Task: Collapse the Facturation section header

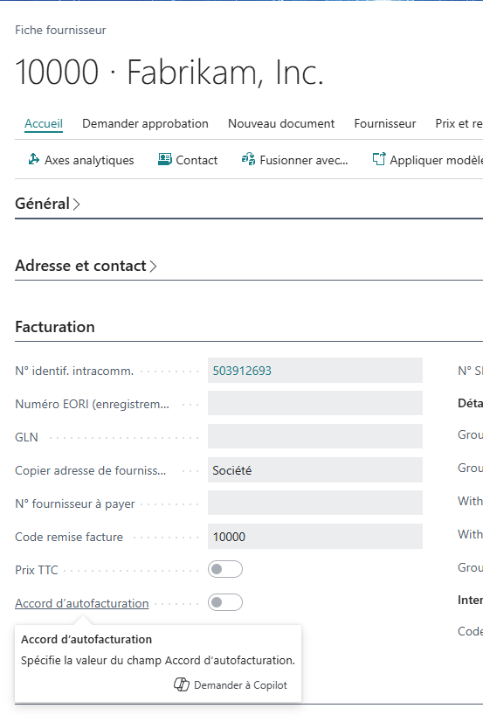Action: 55,327
